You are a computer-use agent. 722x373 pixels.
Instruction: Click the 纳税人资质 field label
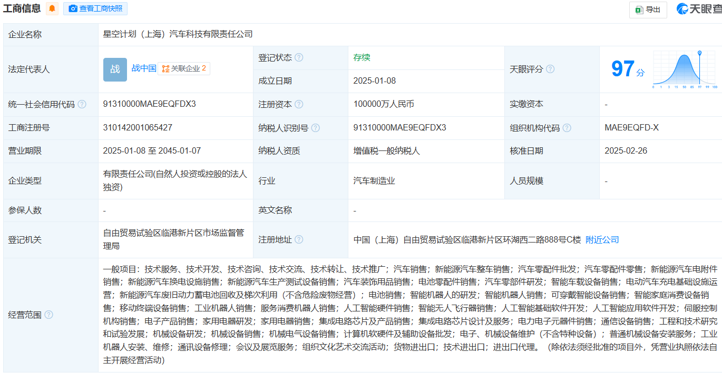(x=279, y=151)
